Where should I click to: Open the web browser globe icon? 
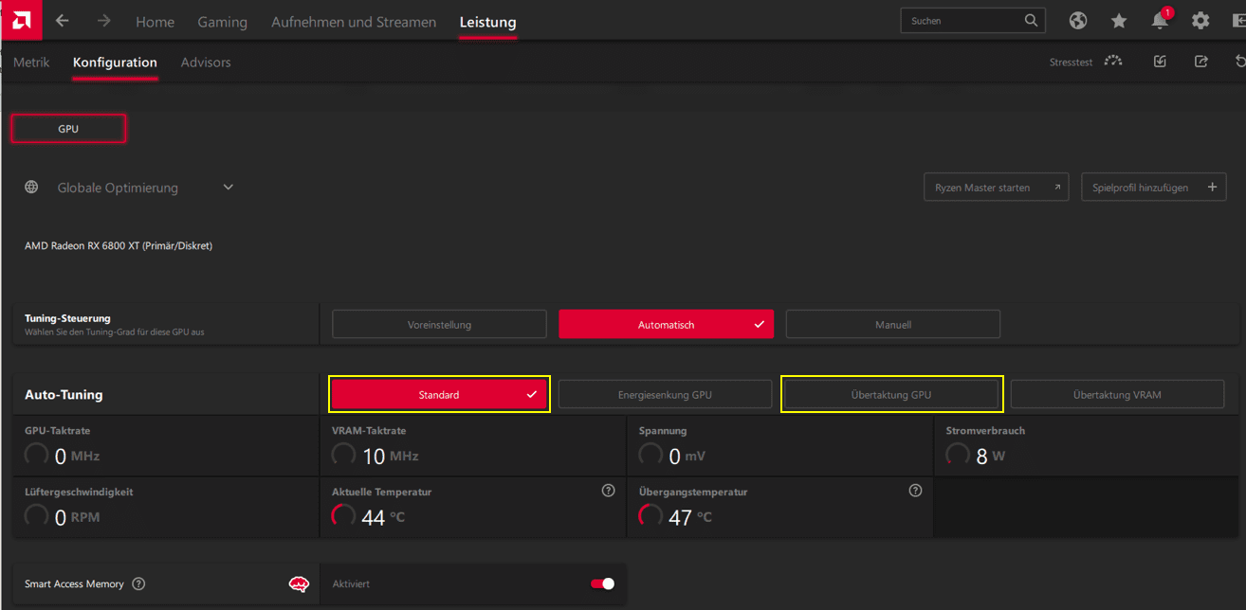(1077, 20)
